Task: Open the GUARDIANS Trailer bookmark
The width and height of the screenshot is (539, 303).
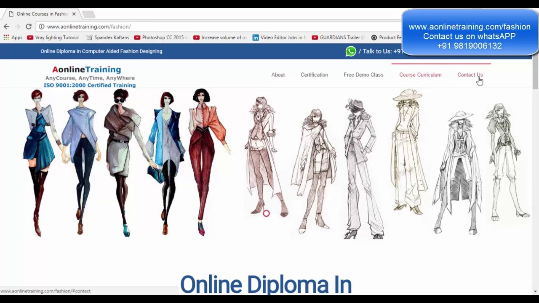Action: [339, 37]
